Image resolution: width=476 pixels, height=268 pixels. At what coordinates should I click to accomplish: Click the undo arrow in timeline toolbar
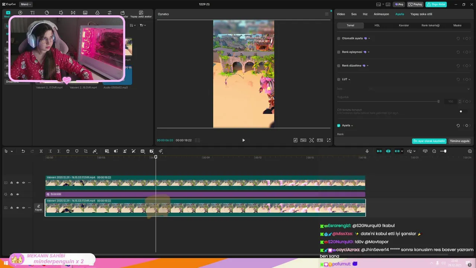[x=23, y=151]
